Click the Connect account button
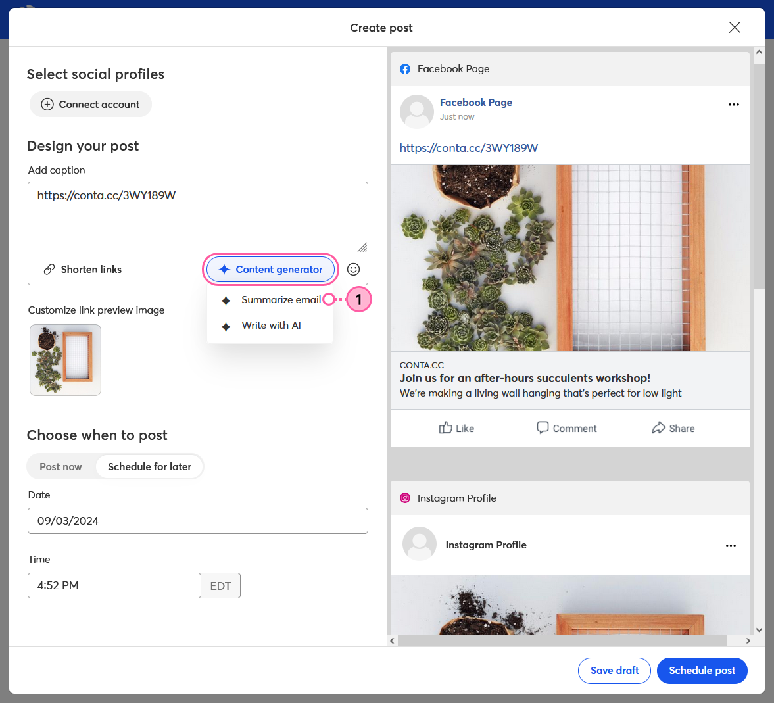This screenshot has height=703, width=774. point(90,104)
